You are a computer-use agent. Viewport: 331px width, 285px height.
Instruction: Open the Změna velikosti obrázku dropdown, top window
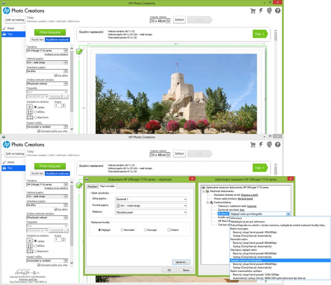[x=47, y=83]
